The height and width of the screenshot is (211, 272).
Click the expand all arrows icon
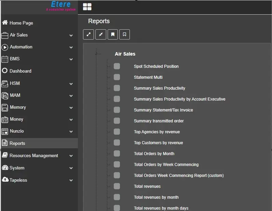[88, 34]
